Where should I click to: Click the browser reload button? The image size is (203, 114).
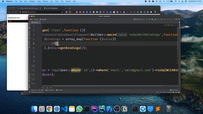16,12
